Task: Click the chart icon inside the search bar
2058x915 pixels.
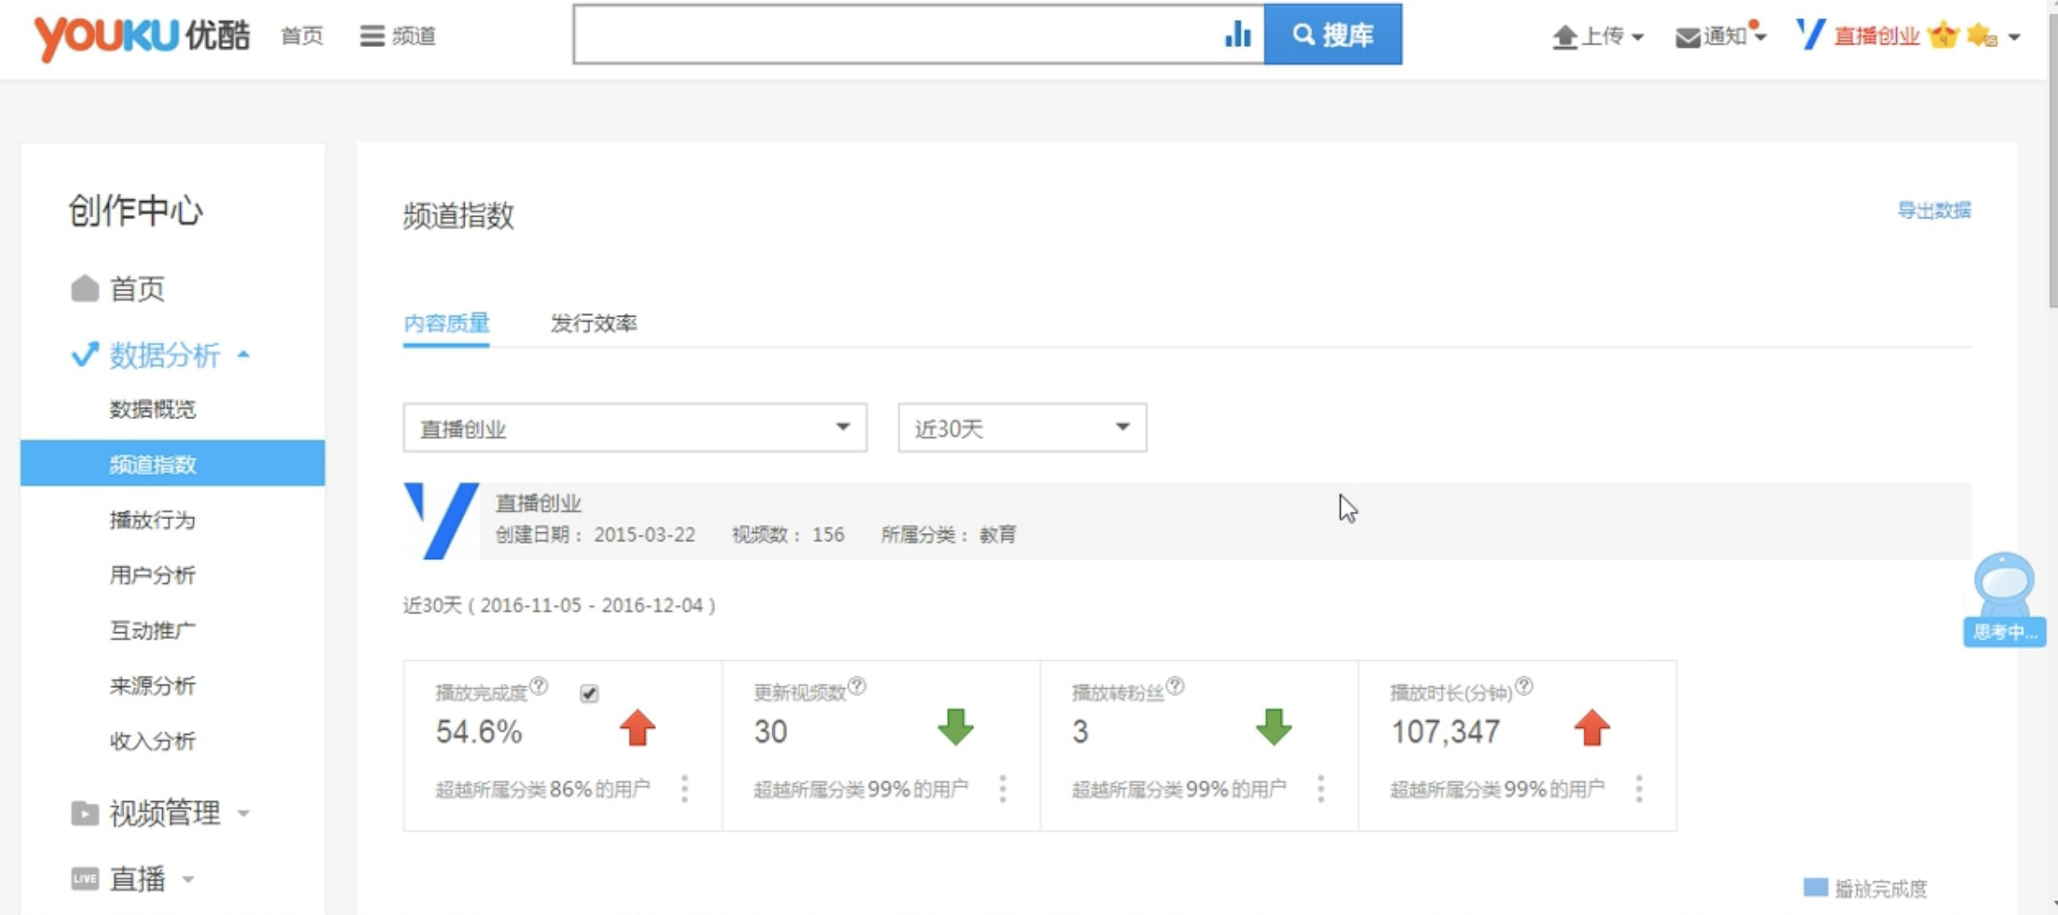Action: pyautogui.click(x=1238, y=35)
